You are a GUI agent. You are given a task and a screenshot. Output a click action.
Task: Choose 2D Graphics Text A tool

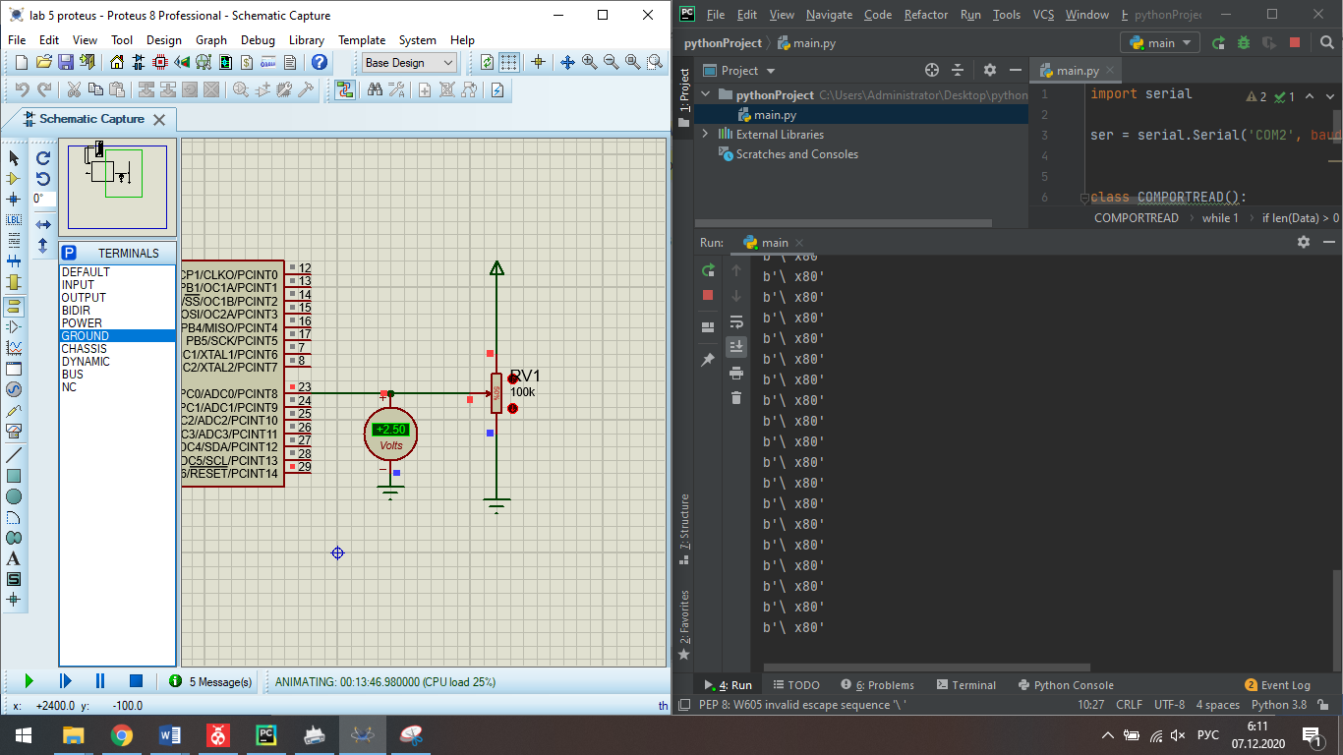point(14,558)
